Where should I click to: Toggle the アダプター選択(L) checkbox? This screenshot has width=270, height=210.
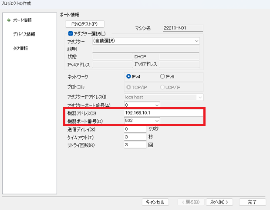pyautogui.click(x=70, y=33)
